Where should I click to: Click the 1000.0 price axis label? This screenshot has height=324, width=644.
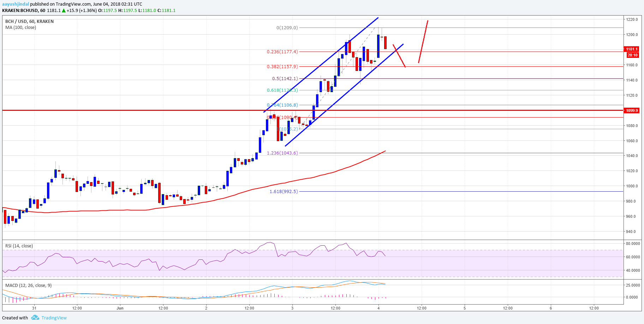(632, 186)
